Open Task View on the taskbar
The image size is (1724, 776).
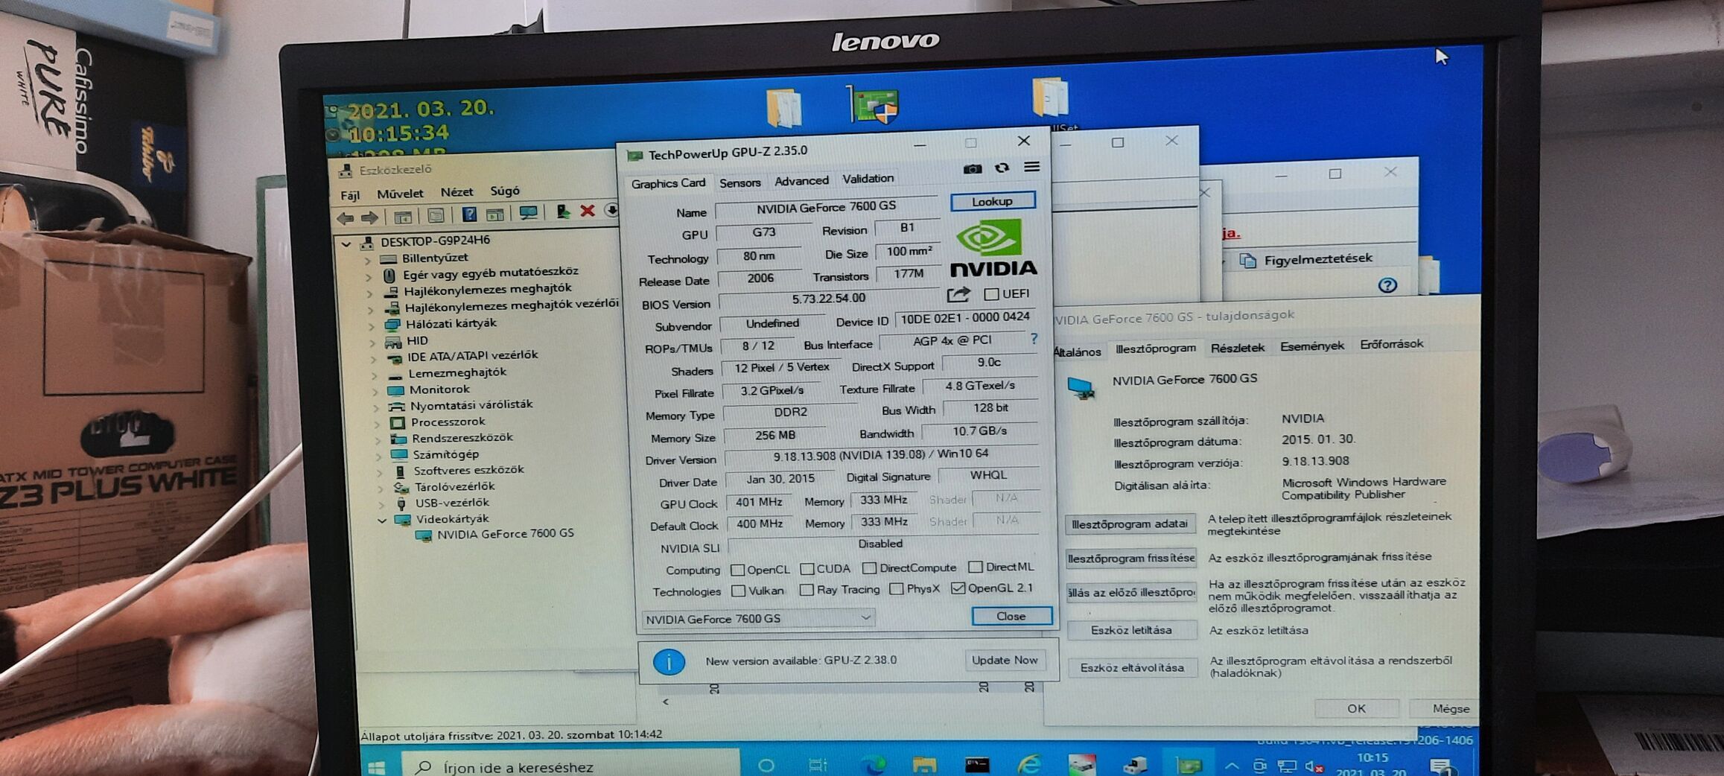click(817, 766)
